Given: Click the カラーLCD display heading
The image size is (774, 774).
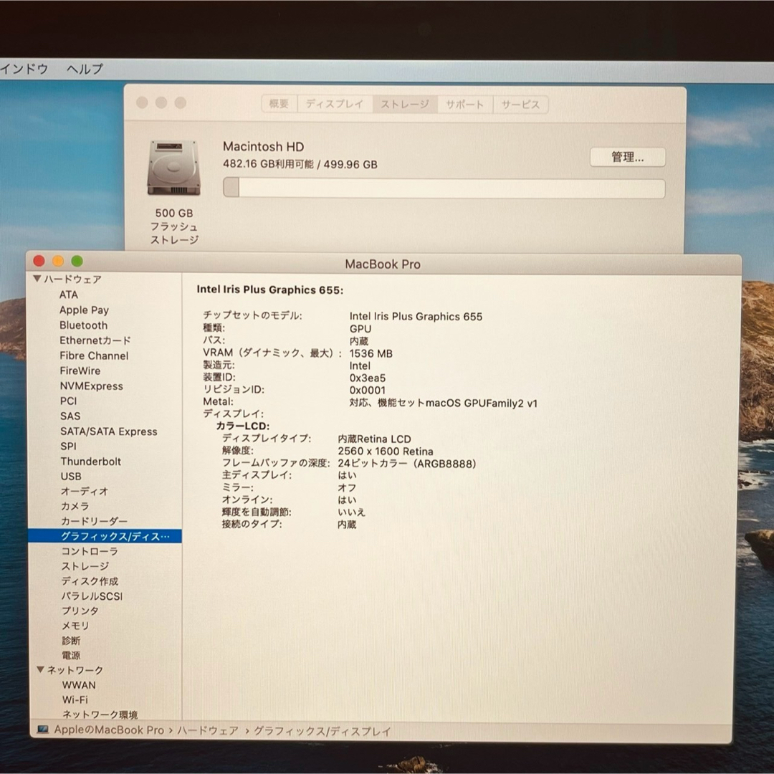Looking at the screenshot, I should (243, 426).
